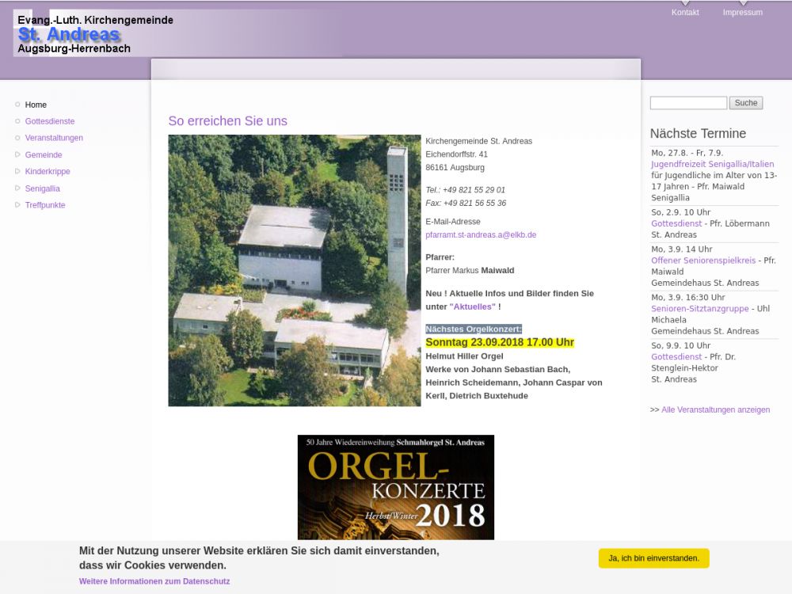Open Jugendfreizeit Senigallia/Italien event
Viewport: 792px width, 594px height.
click(x=712, y=165)
